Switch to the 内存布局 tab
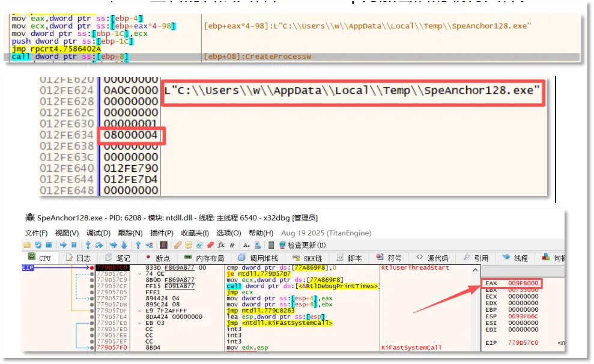The image size is (594, 364). (204, 258)
